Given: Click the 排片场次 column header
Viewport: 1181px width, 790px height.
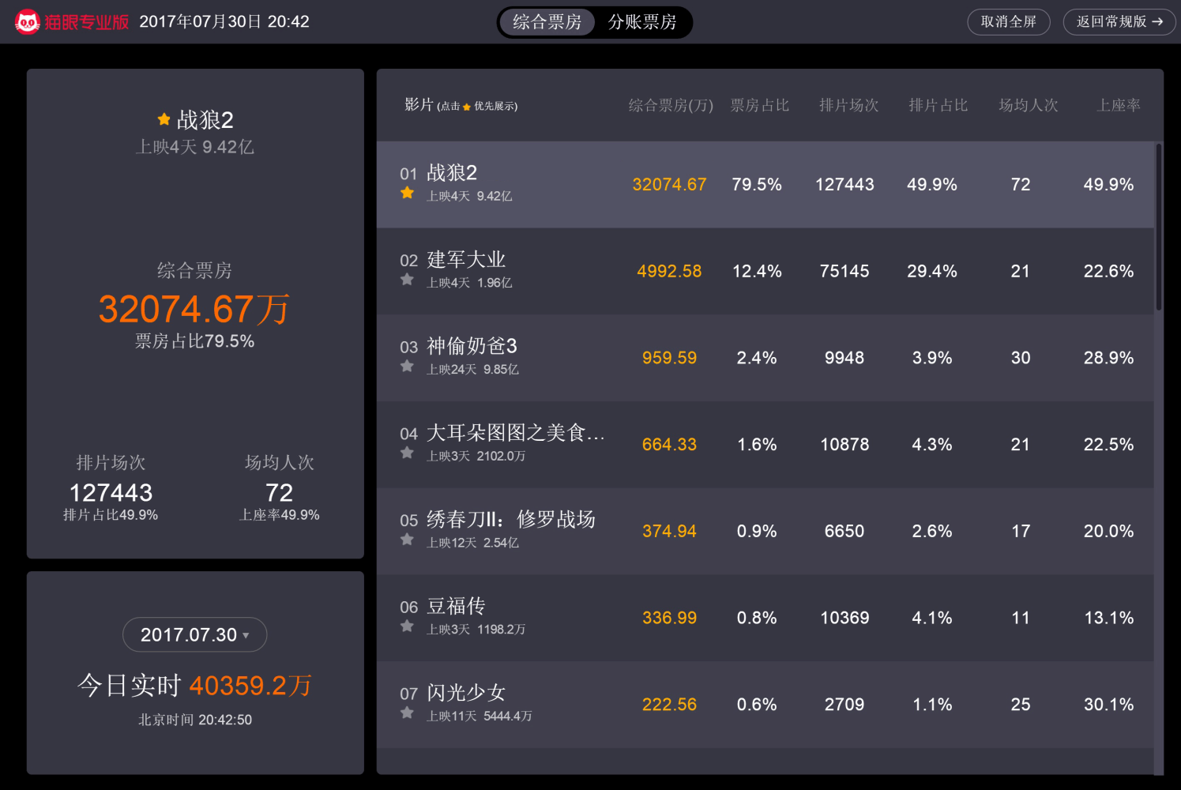Looking at the screenshot, I should point(848,105).
